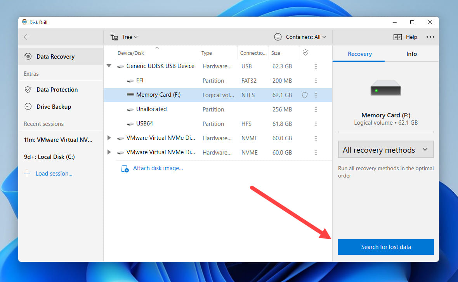Click the Drive Backup clock icon
458x282 pixels.
pos(28,106)
